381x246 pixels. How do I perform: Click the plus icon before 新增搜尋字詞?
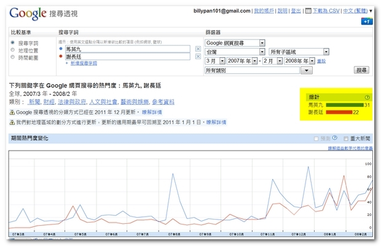66,63
